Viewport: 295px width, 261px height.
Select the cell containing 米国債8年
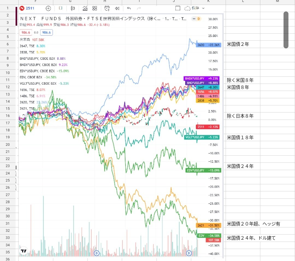click(x=243, y=87)
